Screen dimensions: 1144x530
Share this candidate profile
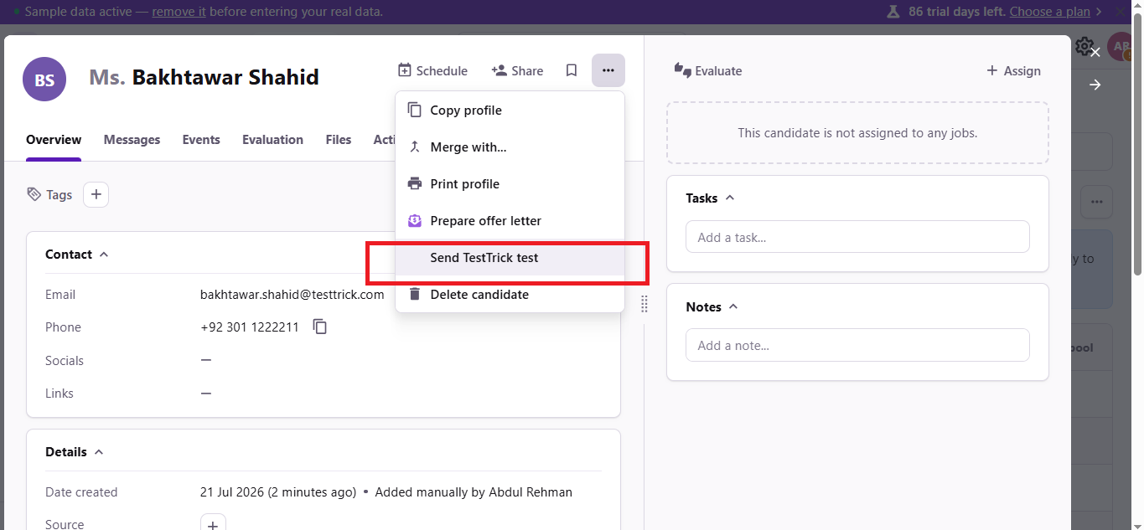(x=517, y=71)
